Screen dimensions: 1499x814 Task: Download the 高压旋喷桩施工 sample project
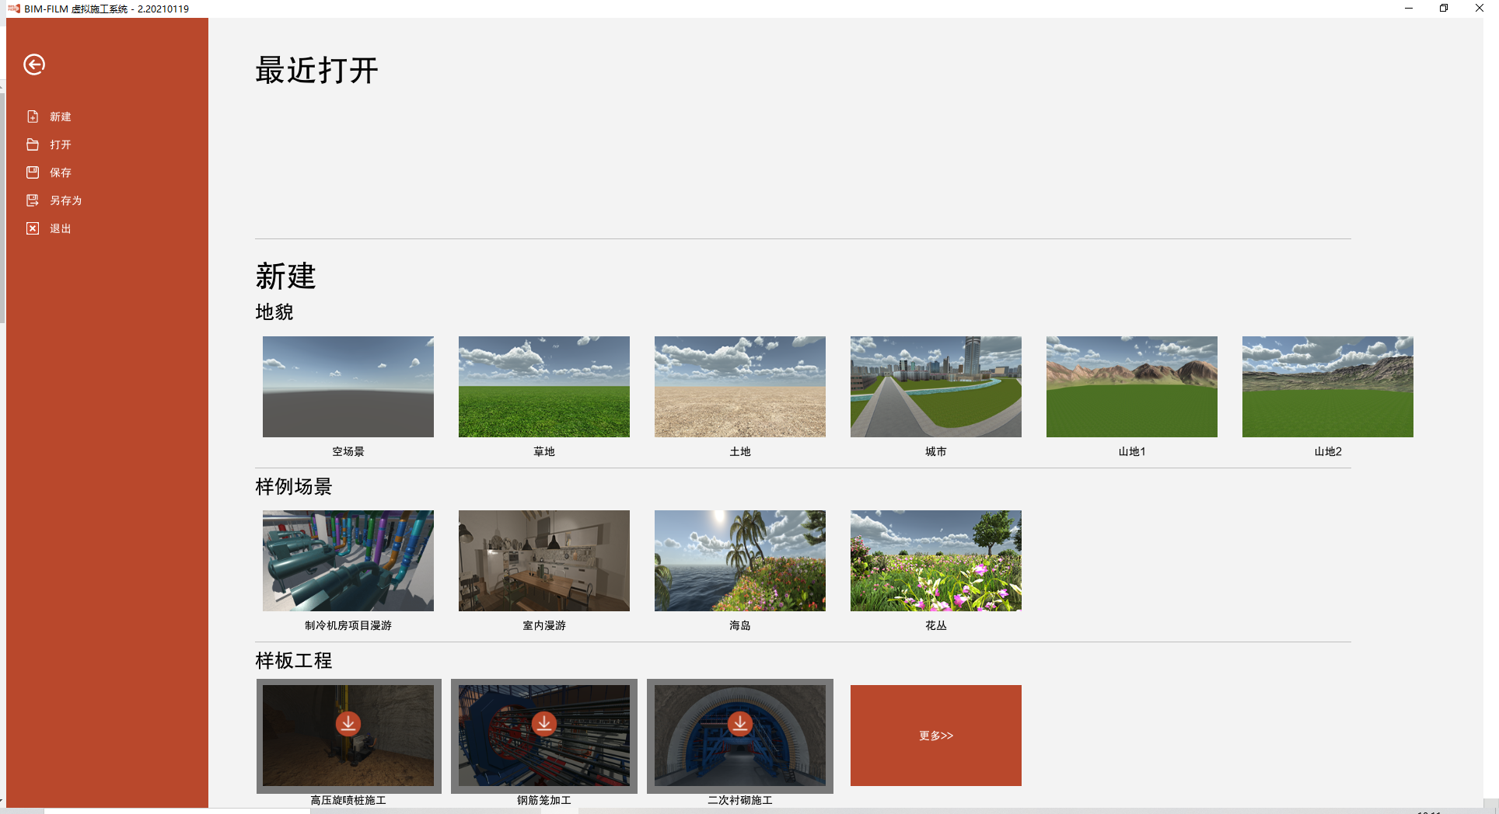(348, 724)
